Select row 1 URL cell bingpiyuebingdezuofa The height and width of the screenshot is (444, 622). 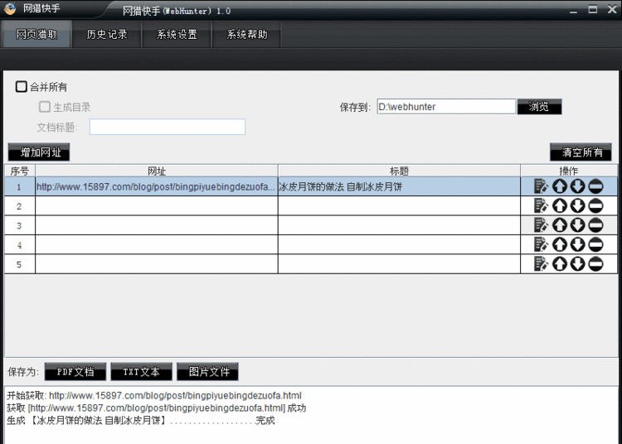tap(157, 186)
